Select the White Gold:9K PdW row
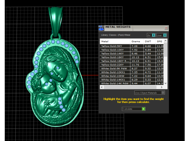The image size is (189, 141). point(132,69)
